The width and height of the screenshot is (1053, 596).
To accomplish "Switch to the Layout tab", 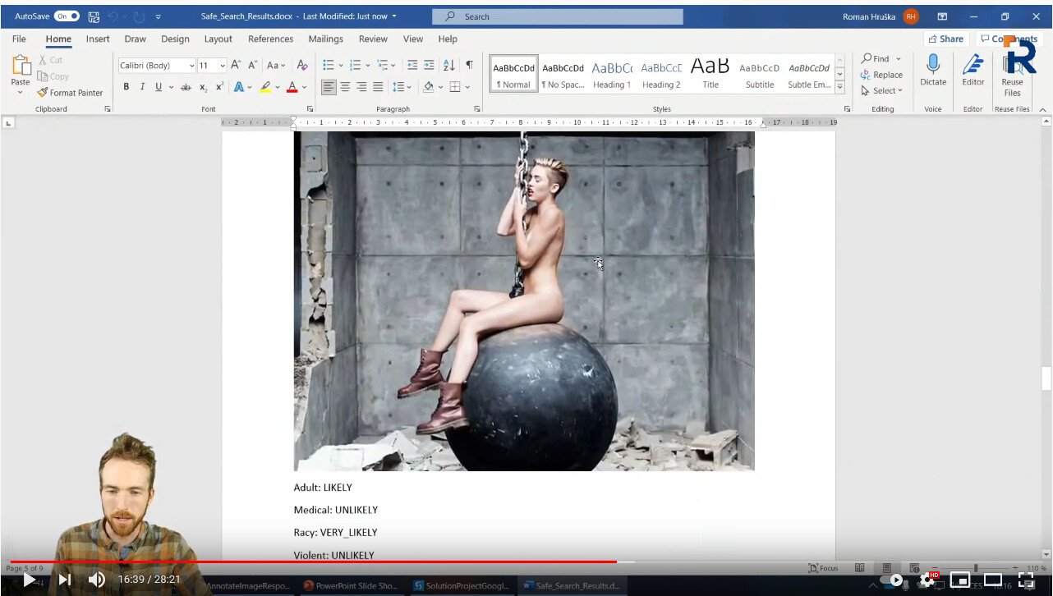I will [x=218, y=39].
